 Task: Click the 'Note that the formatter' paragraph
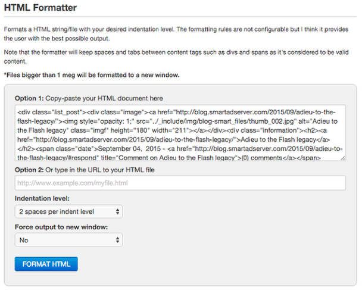point(179,57)
